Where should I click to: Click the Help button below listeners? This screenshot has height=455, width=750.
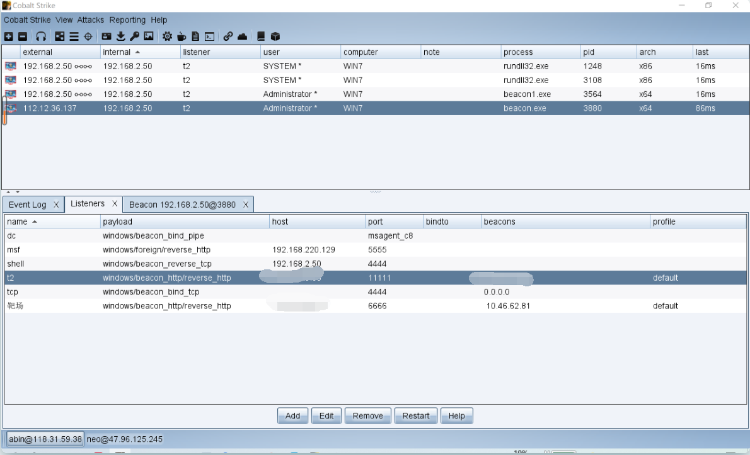tap(456, 416)
